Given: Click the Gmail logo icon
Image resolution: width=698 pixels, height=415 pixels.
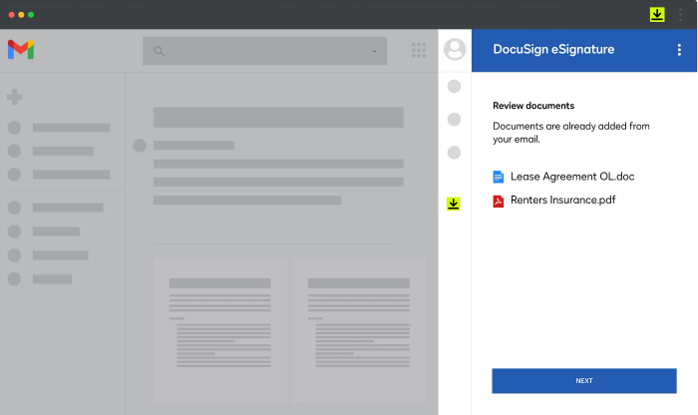Looking at the screenshot, I should tap(21, 50).
